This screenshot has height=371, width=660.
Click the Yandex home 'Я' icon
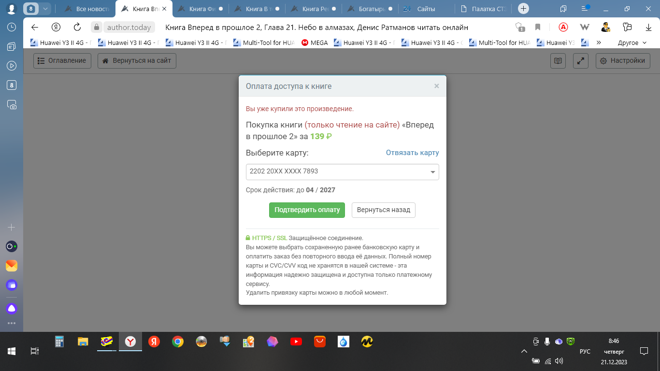pos(56,27)
